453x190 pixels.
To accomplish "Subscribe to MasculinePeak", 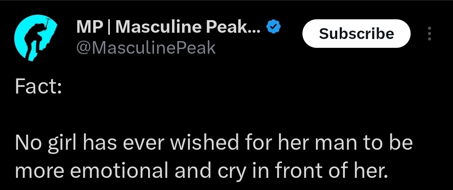I will tap(356, 34).
